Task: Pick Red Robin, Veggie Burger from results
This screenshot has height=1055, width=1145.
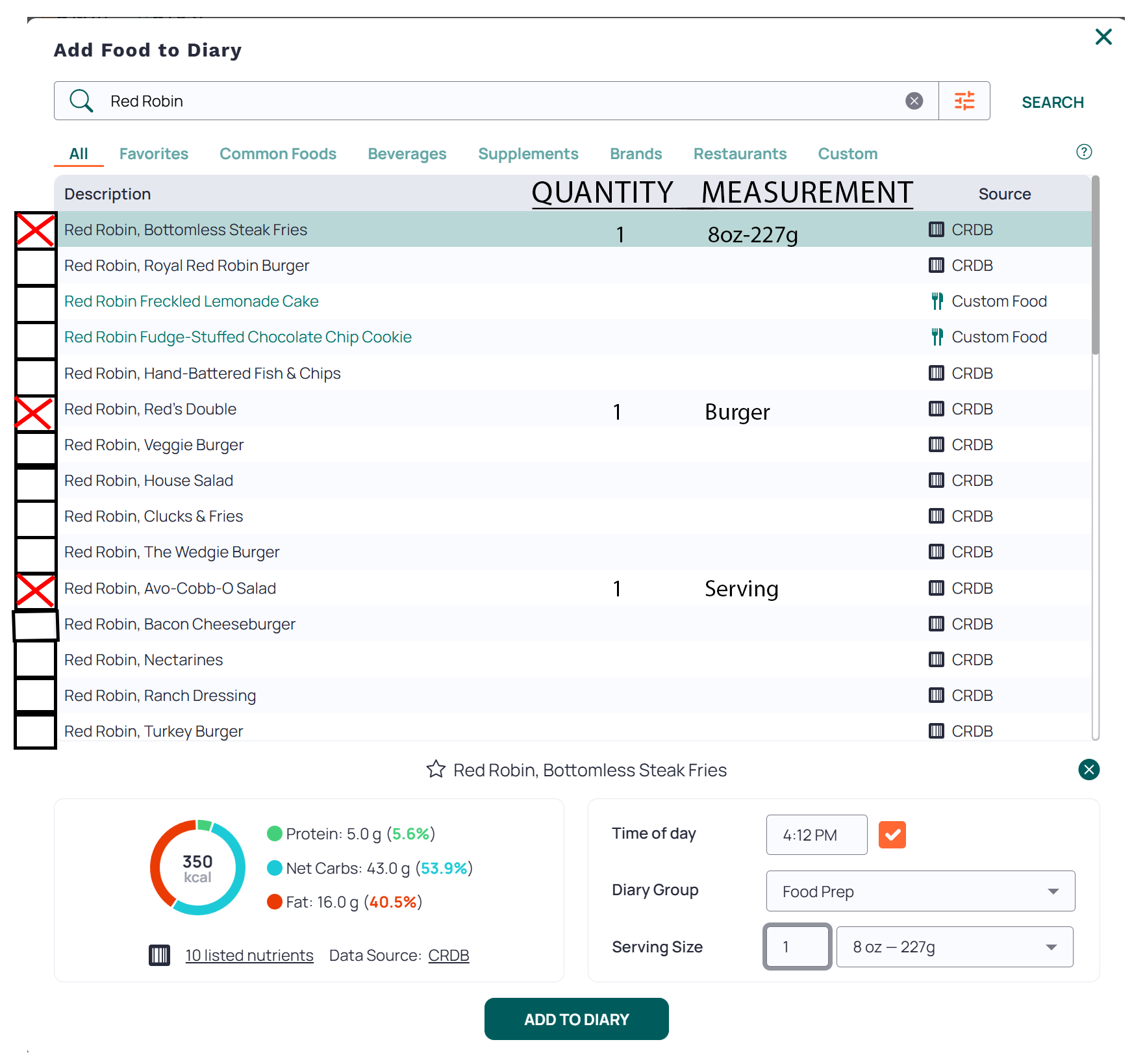Action: click(x=573, y=444)
